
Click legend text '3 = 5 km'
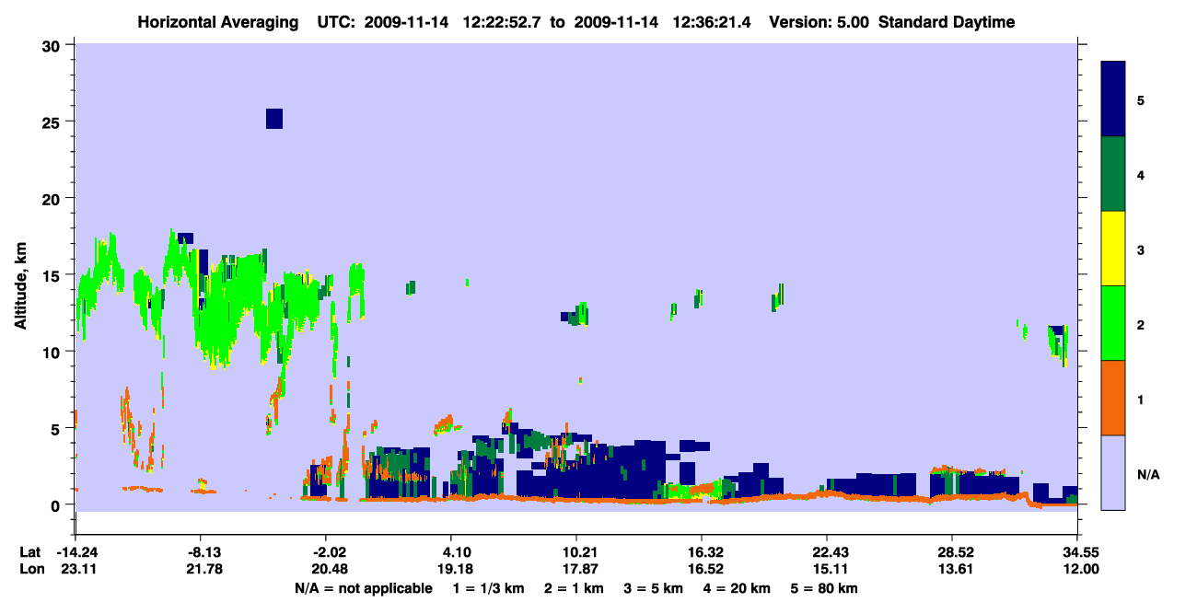coord(656,588)
